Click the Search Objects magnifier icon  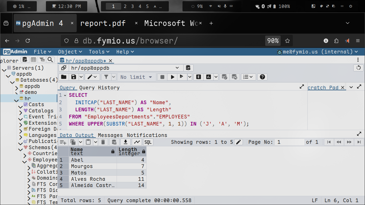click(x=50, y=60)
